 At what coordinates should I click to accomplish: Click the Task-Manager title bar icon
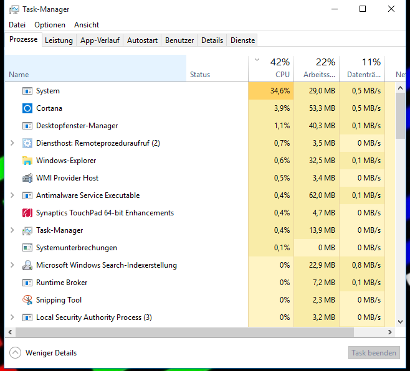pos(14,9)
